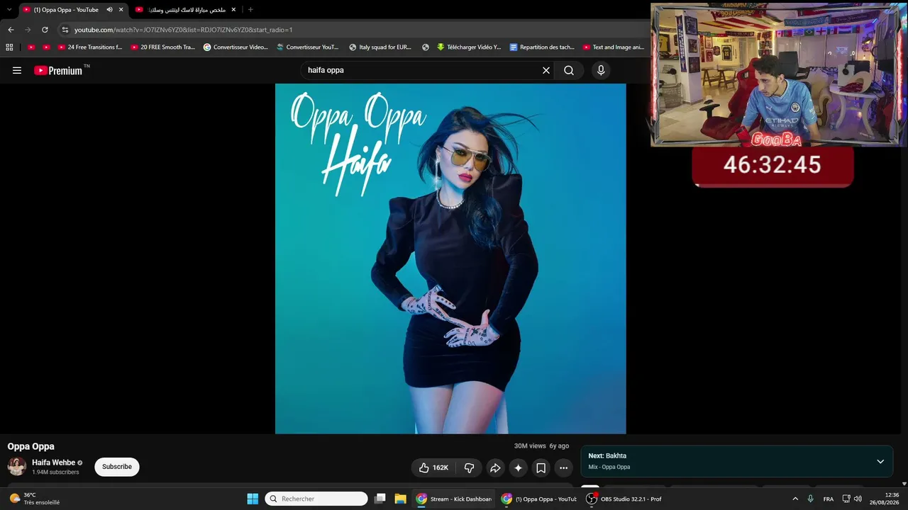Open more actions three-dot menu

point(563,467)
